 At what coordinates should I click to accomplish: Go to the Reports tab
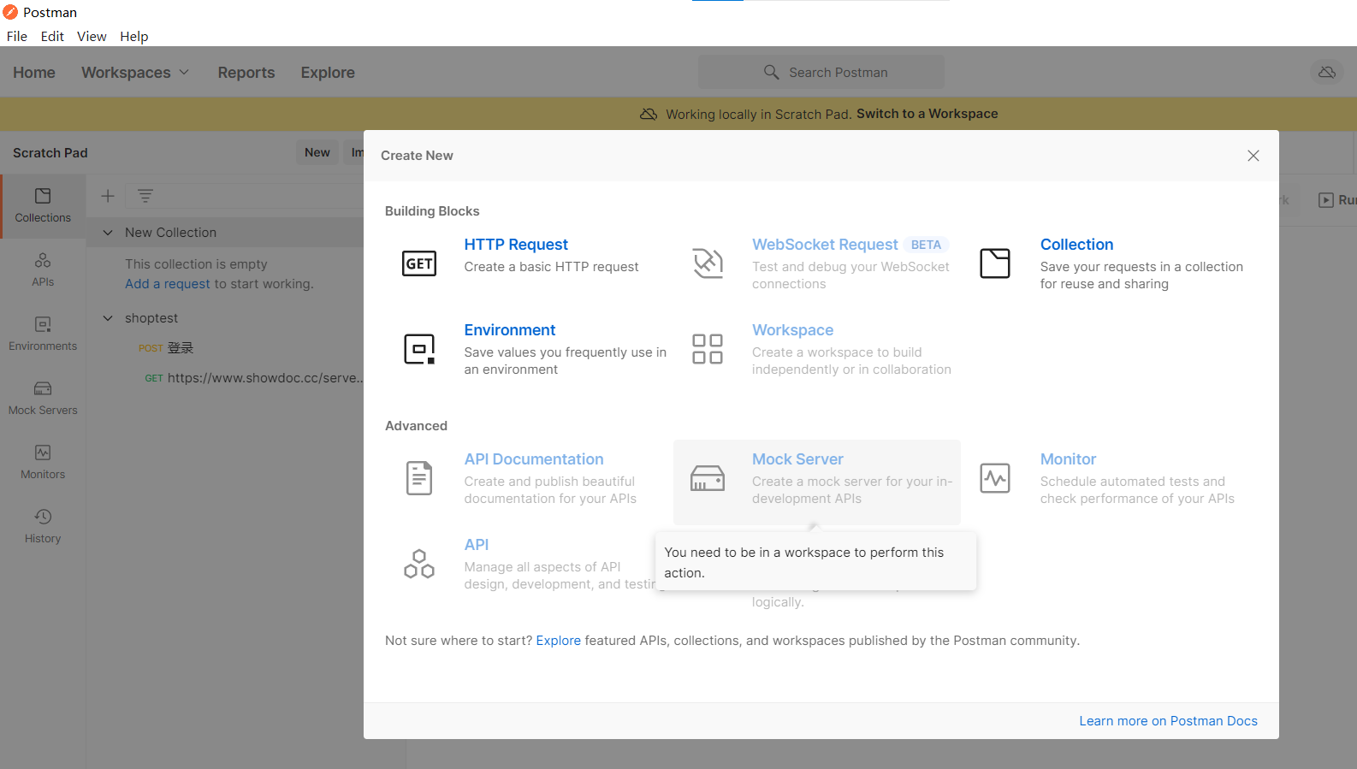click(246, 73)
